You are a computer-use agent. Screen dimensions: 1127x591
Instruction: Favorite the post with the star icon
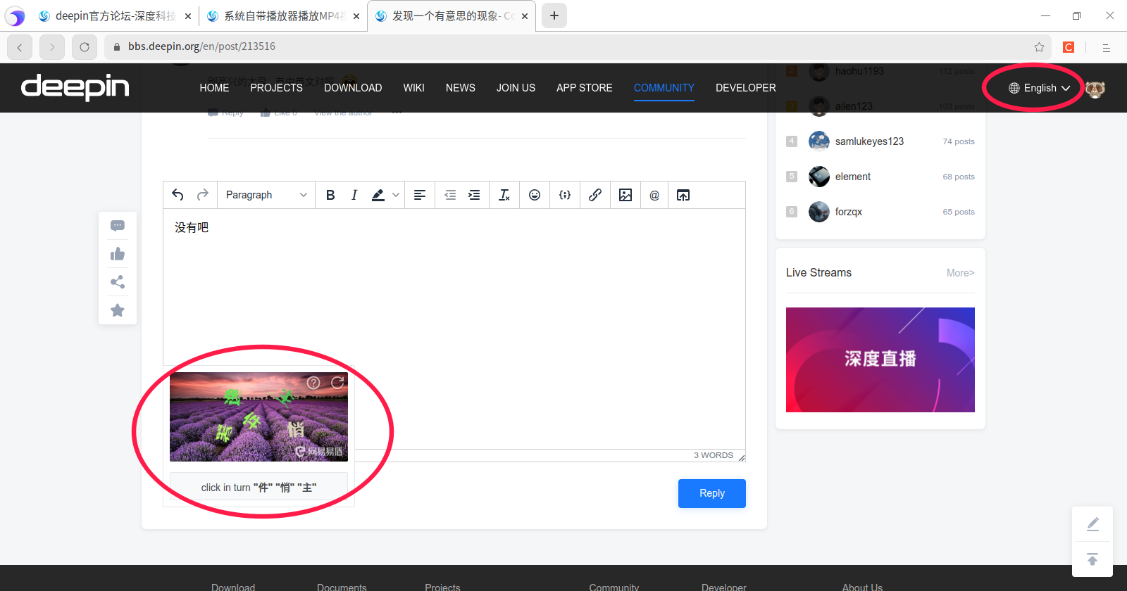118,310
